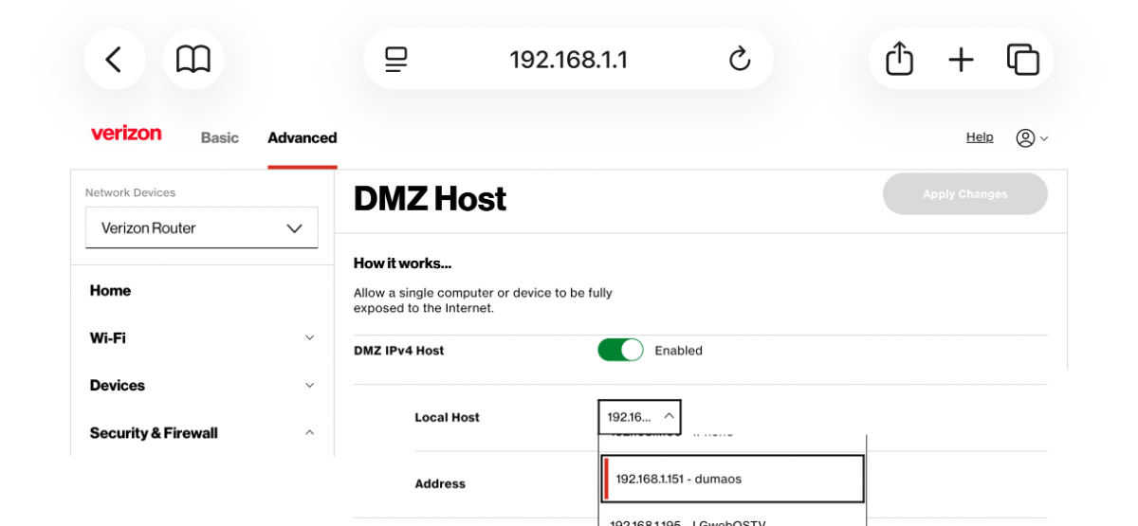The image size is (1138, 526).
Task: Open the user account menu icon
Action: click(x=1031, y=138)
